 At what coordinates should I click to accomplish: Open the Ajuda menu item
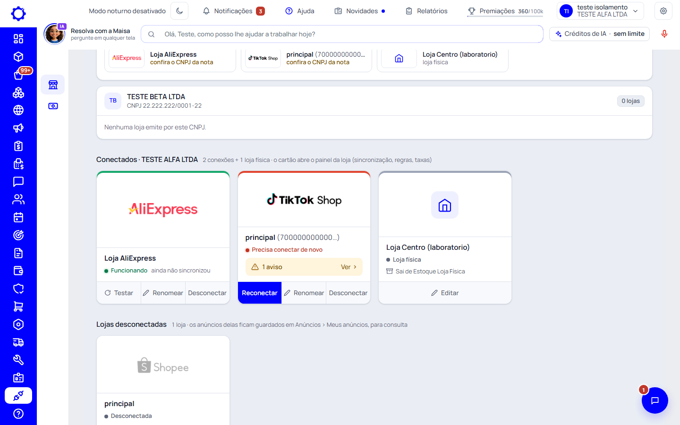(300, 11)
